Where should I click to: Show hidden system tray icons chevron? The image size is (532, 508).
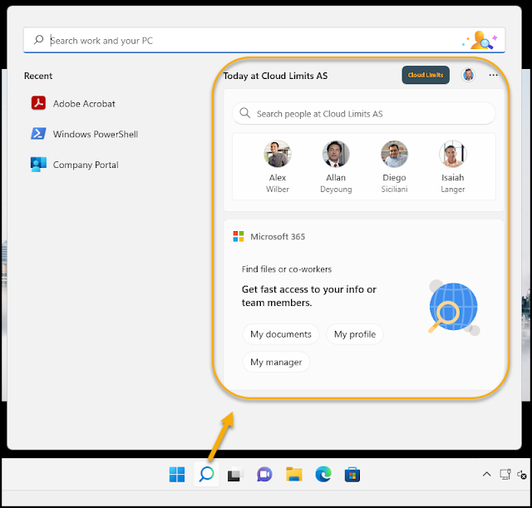click(x=486, y=474)
